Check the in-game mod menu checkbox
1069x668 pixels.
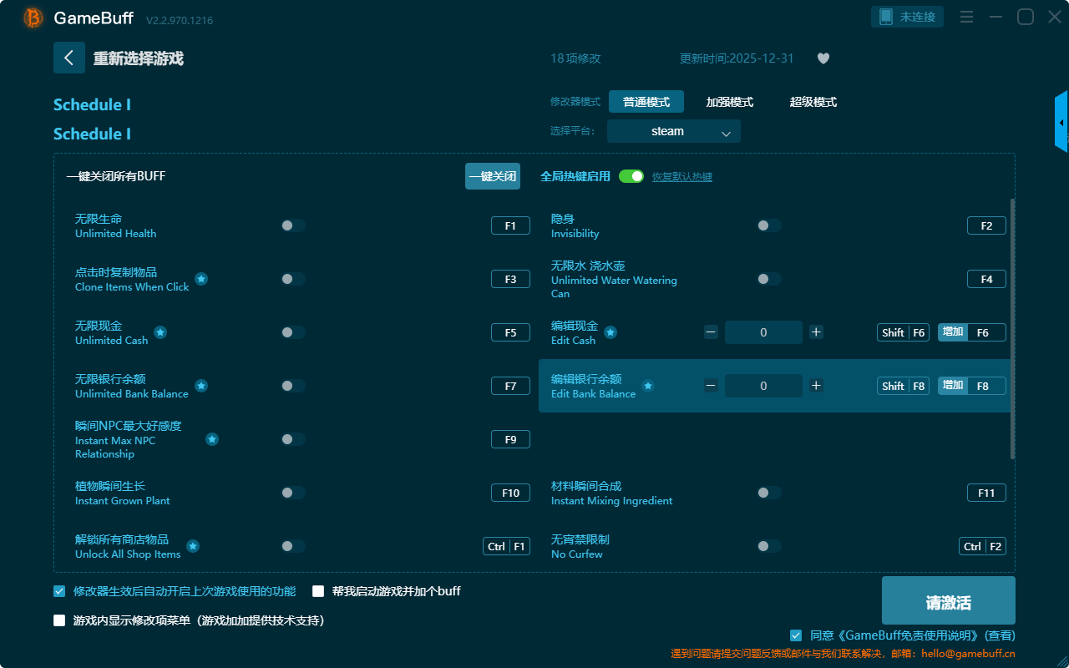tap(59, 620)
